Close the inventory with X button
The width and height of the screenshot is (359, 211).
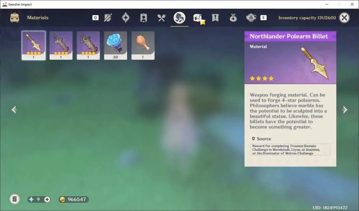tap(344, 18)
